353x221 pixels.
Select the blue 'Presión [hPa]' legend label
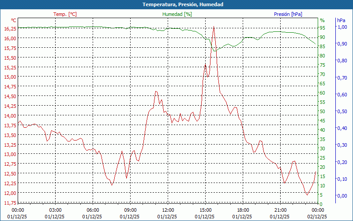click(288, 14)
